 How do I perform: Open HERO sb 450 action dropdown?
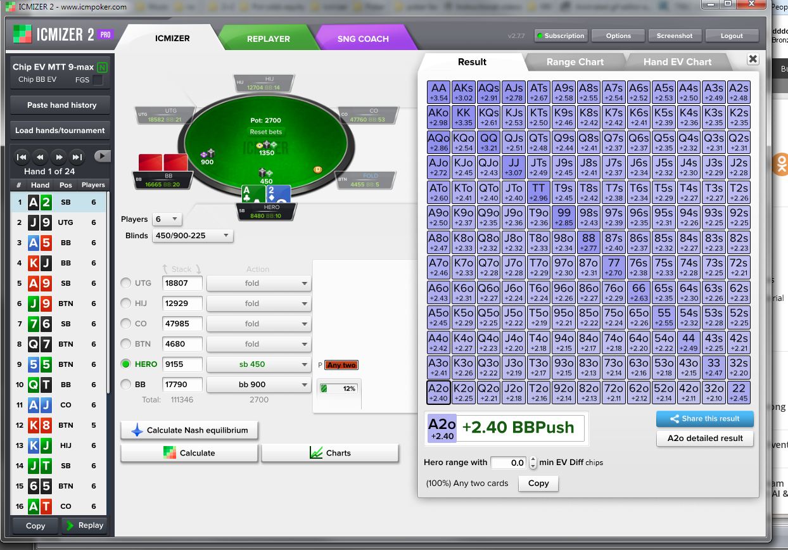(259, 364)
